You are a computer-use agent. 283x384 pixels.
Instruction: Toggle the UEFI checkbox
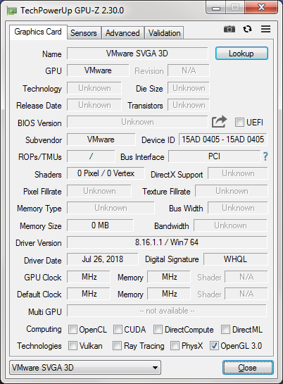coord(239,122)
